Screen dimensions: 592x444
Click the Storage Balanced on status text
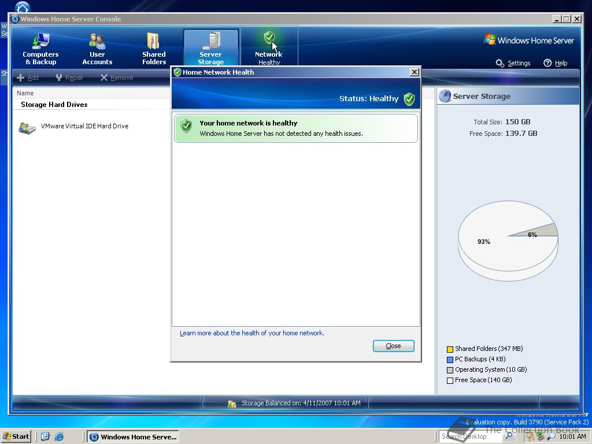tap(301, 403)
